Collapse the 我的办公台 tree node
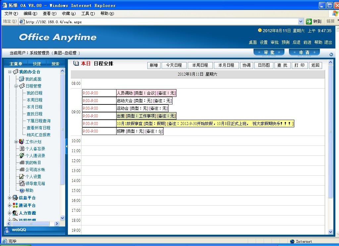 point(10,72)
